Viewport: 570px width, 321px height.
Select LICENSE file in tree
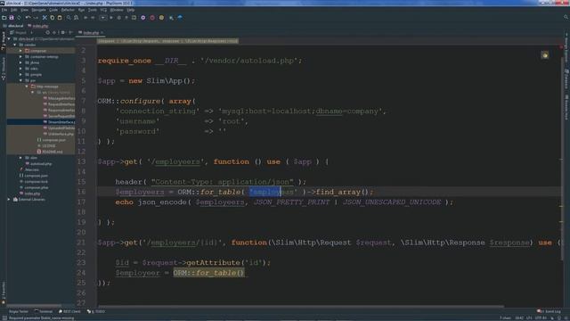click(x=46, y=145)
